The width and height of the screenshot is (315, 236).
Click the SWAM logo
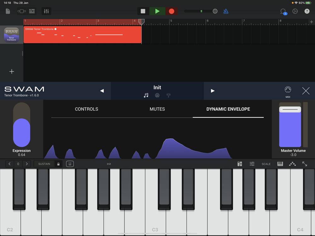[24, 89]
